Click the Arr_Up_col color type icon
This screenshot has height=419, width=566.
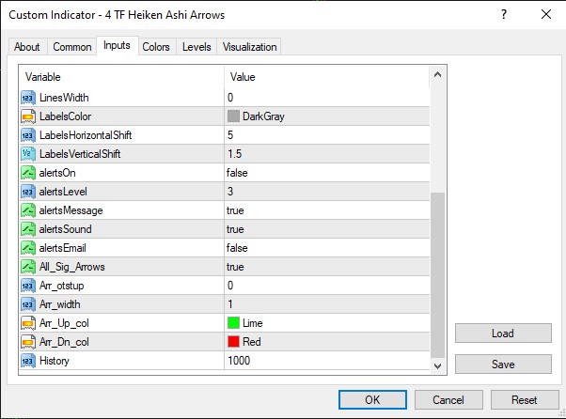pyautogui.click(x=28, y=323)
